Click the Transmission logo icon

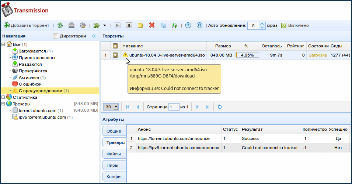click(7, 10)
